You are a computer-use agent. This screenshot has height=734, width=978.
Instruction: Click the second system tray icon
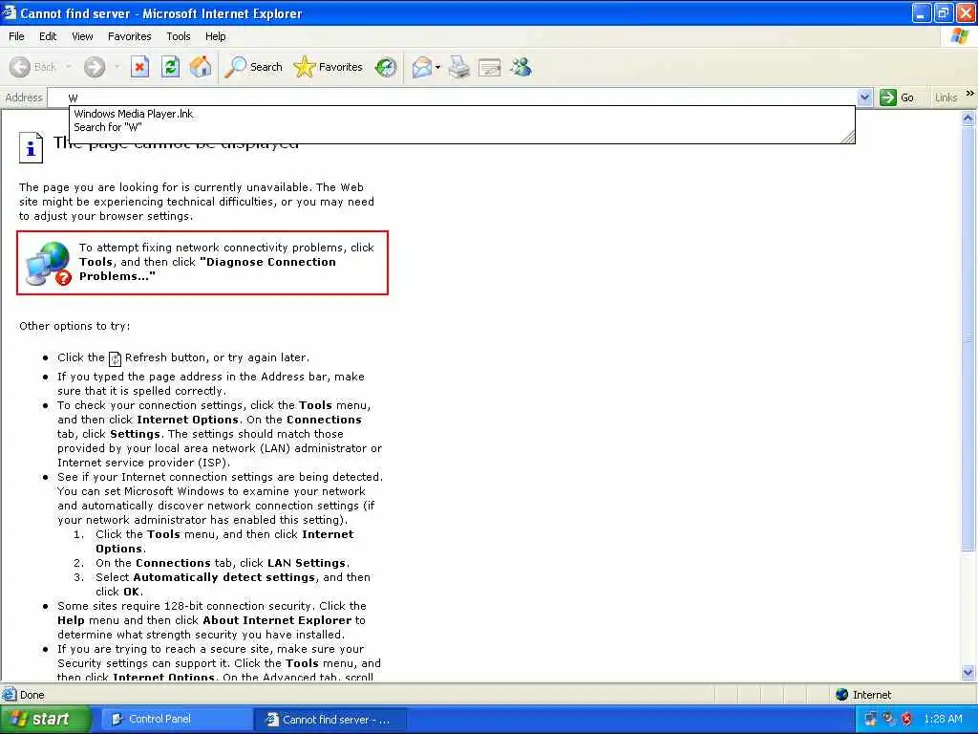pos(888,719)
